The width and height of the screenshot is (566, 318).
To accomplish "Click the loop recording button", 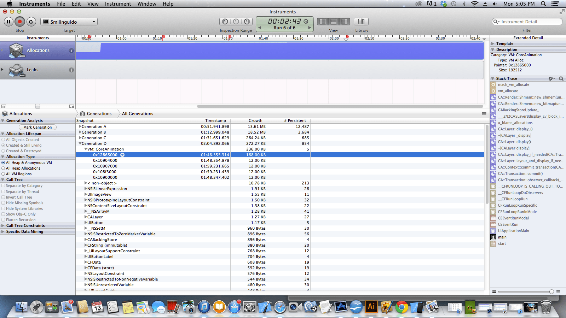I will click(x=31, y=22).
